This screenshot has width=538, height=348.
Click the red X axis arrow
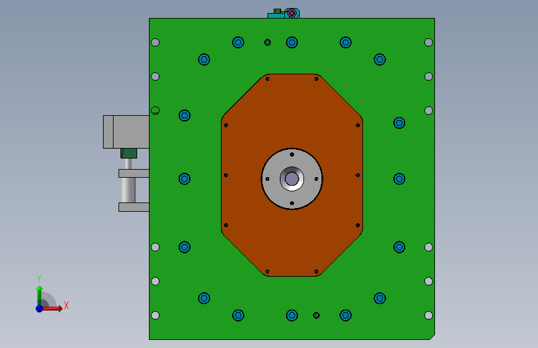point(53,308)
